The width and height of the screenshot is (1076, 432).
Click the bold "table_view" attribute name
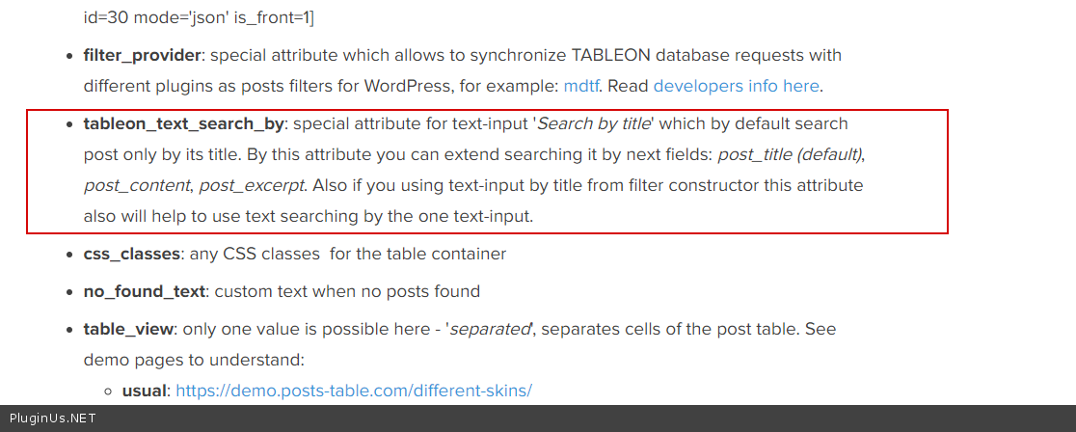click(x=128, y=329)
